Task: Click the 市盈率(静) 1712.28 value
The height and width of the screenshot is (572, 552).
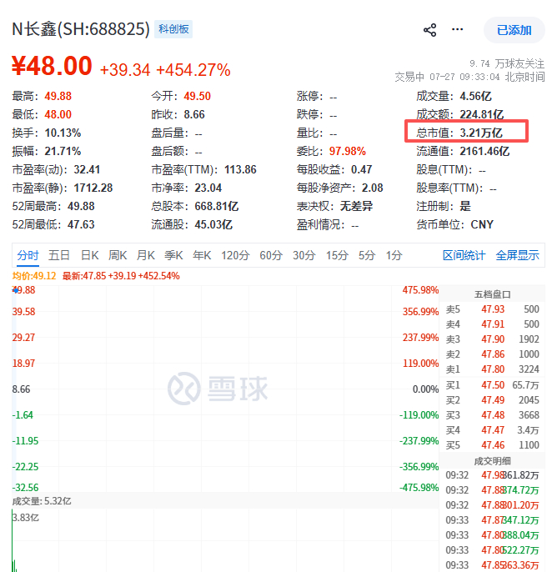Action: [x=93, y=188]
